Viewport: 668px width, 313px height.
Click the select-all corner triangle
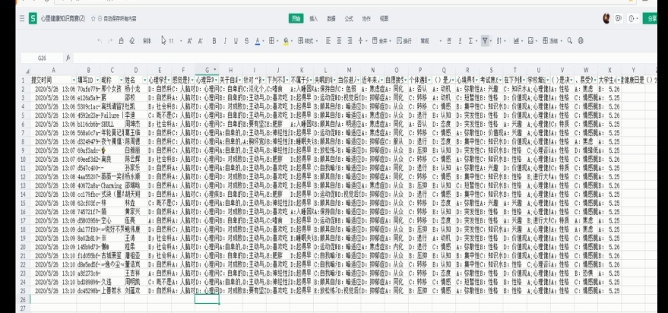pos(27,71)
